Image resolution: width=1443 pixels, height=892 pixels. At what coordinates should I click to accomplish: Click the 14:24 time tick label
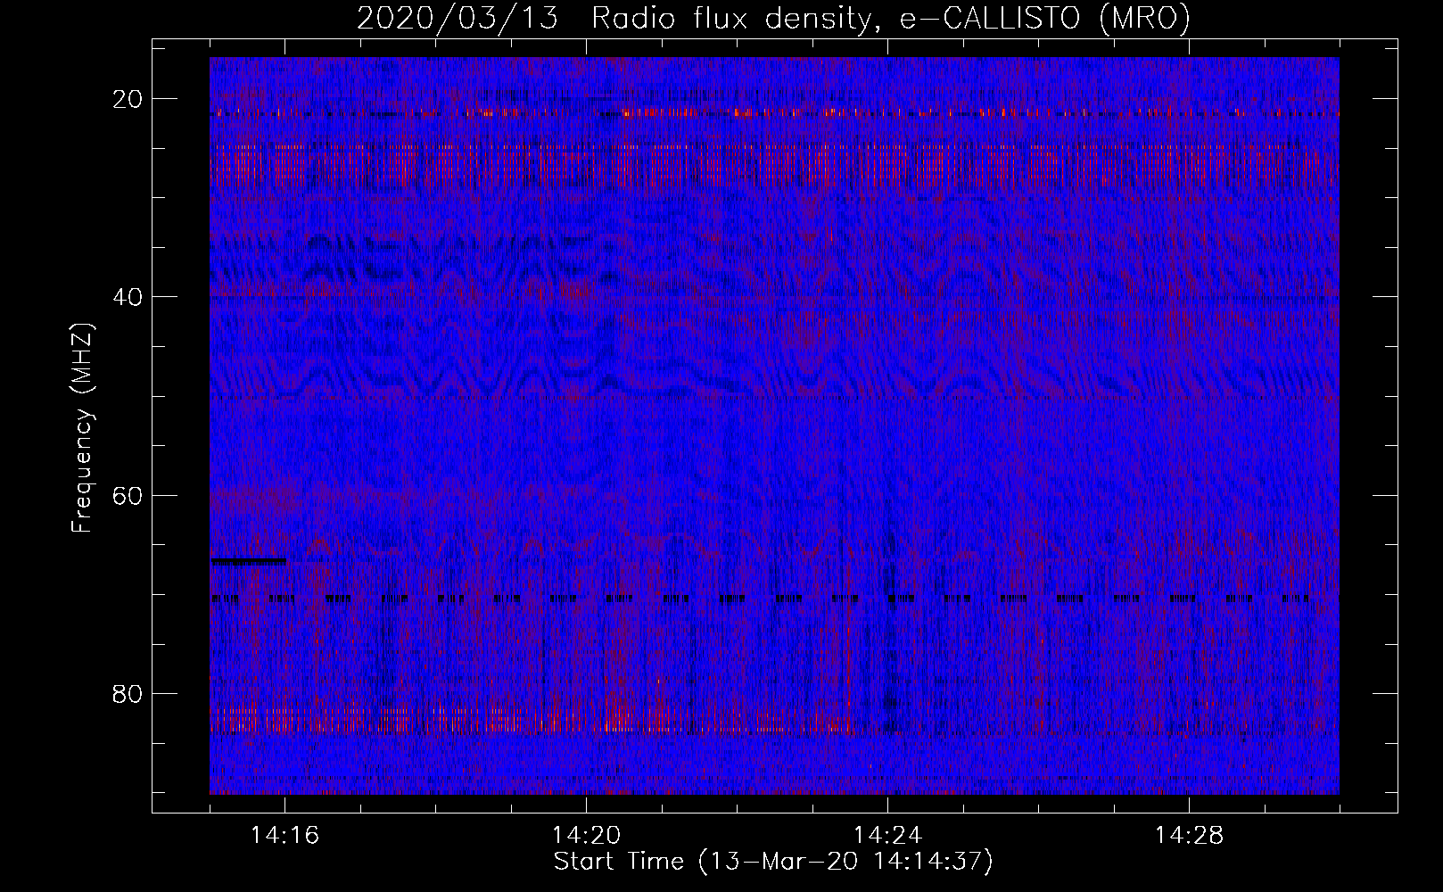pyautogui.click(x=887, y=836)
